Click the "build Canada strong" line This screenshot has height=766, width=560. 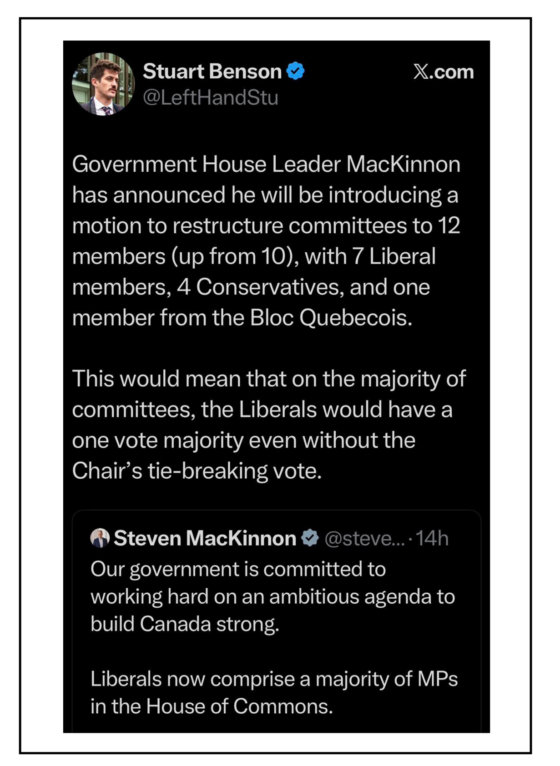(185, 624)
